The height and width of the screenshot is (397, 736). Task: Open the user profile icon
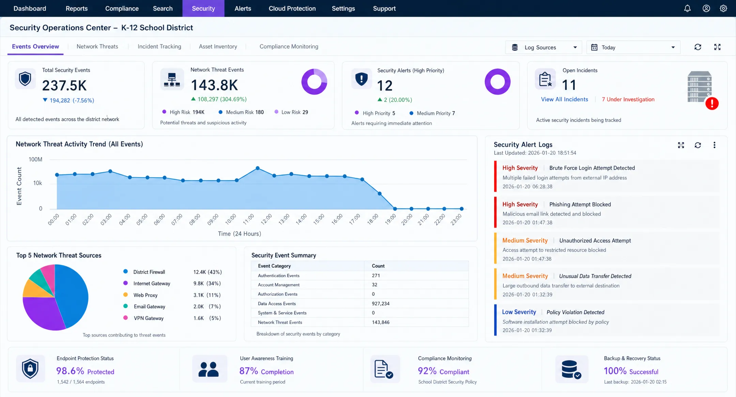pyautogui.click(x=706, y=9)
